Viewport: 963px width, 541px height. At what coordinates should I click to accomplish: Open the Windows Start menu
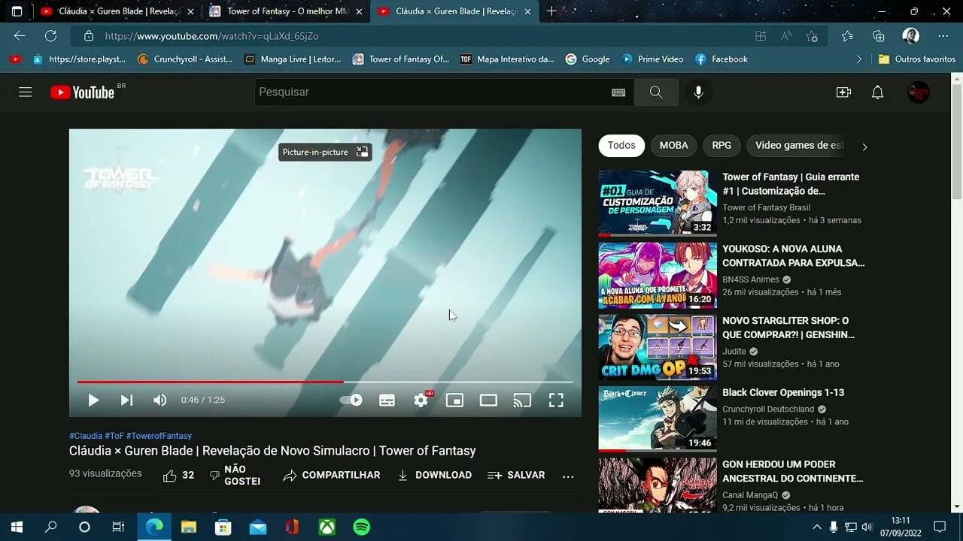coord(17,527)
